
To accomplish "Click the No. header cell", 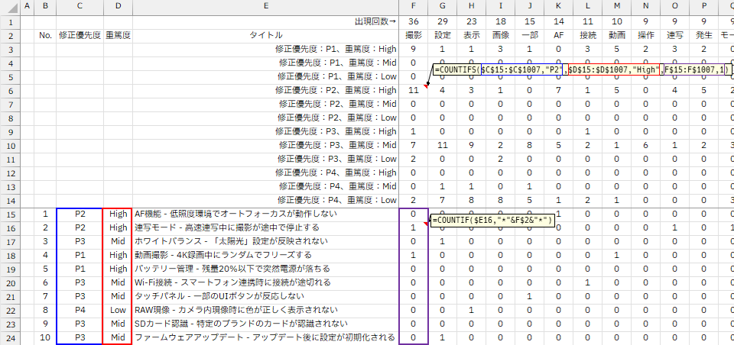I will 45,36.
